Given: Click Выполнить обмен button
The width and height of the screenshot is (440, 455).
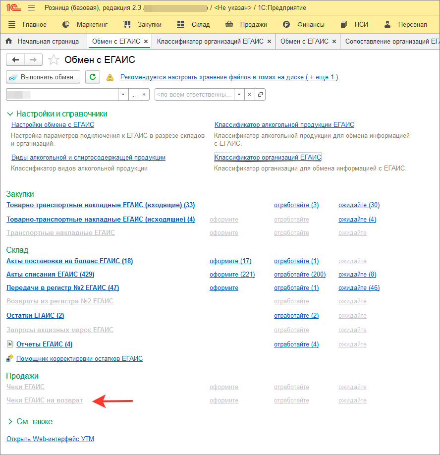Looking at the screenshot, I should (x=43, y=77).
